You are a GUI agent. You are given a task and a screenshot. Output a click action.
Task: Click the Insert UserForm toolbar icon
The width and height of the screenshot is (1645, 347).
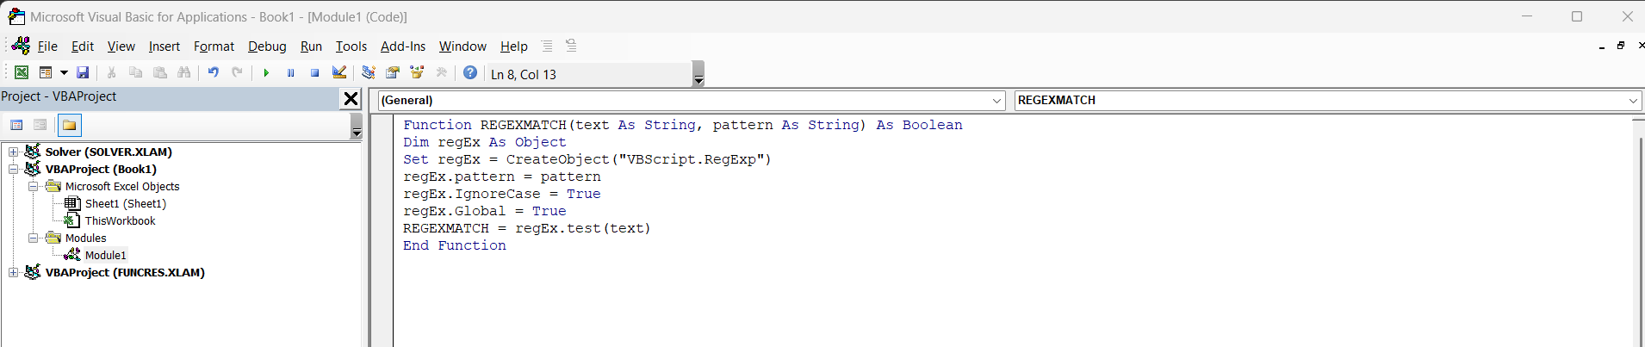(46, 73)
